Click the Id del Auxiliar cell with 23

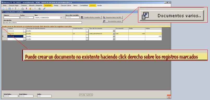(79, 34)
